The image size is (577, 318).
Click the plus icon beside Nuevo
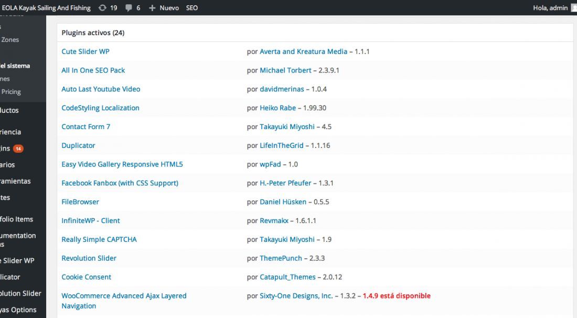(152, 8)
